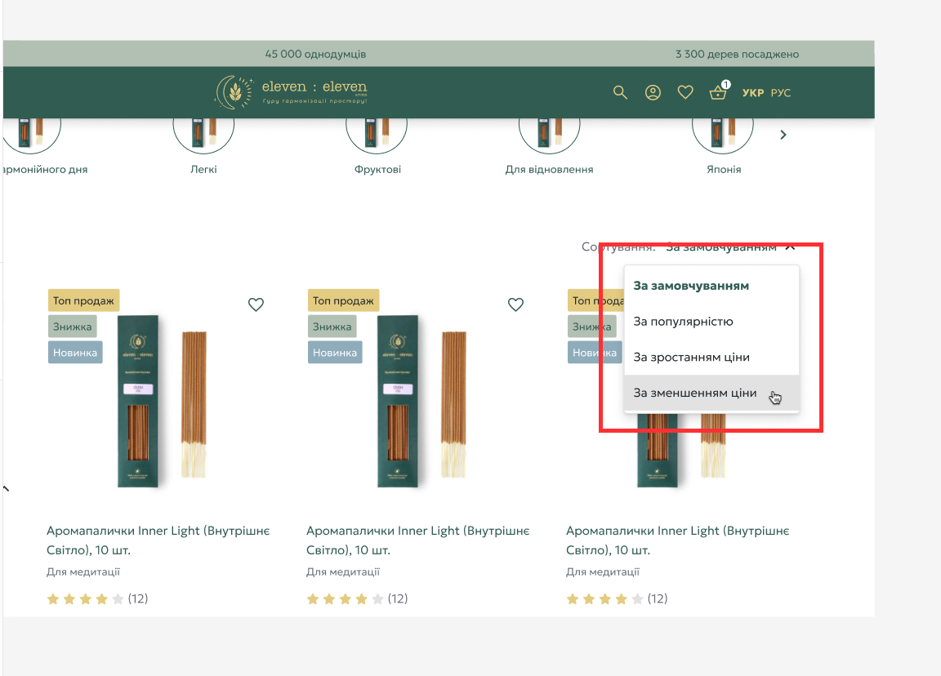Click Топ продаж badge on second product

[x=343, y=300]
